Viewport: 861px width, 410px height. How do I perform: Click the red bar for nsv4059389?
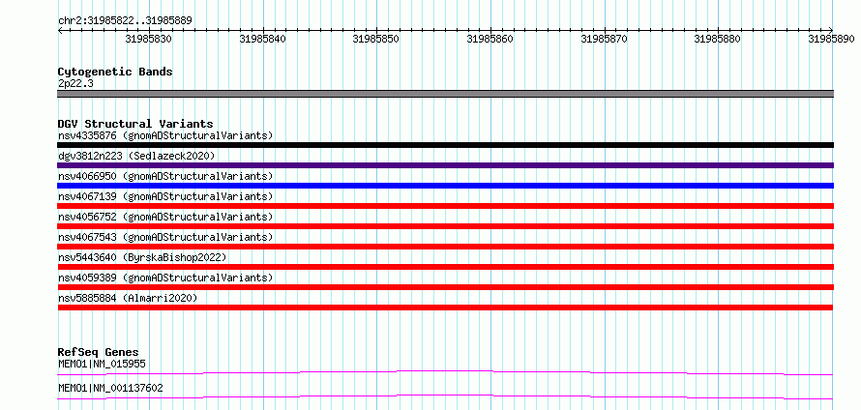pos(446,287)
